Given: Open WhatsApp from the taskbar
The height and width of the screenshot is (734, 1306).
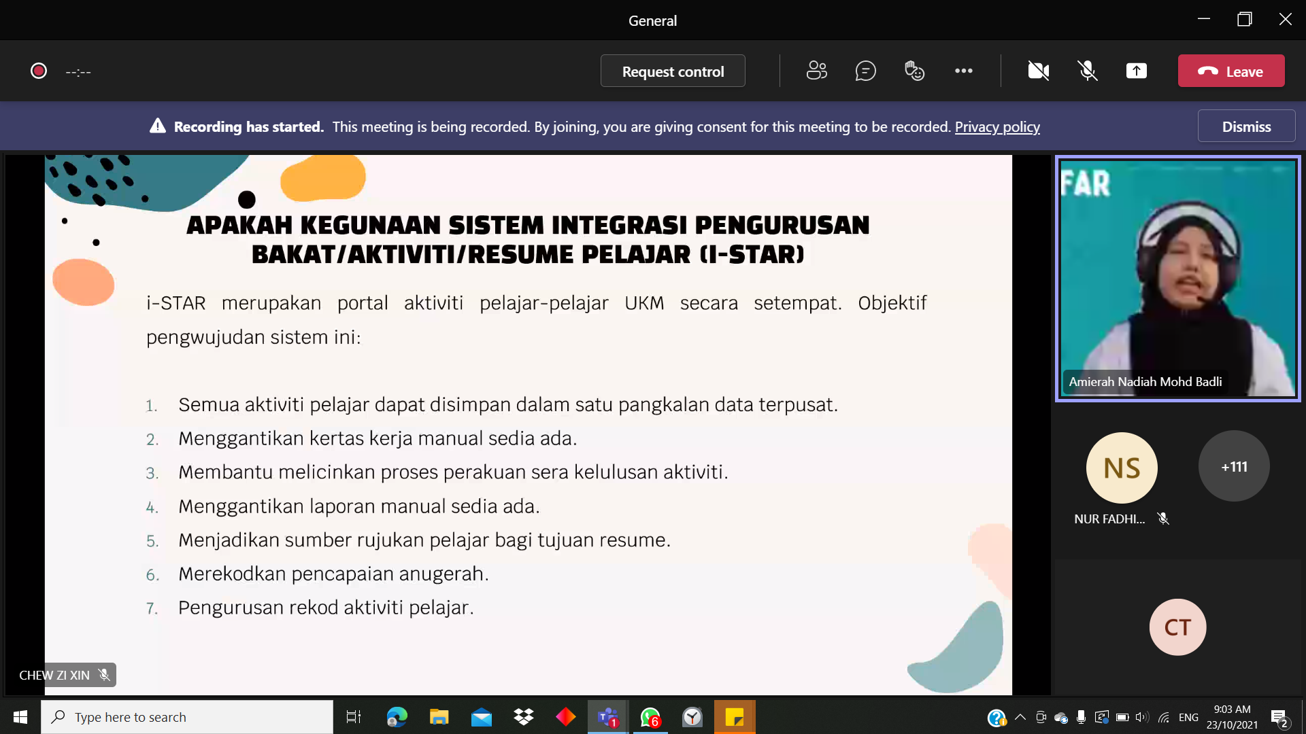Looking at the screenshot, I should (x=650, y=717).
